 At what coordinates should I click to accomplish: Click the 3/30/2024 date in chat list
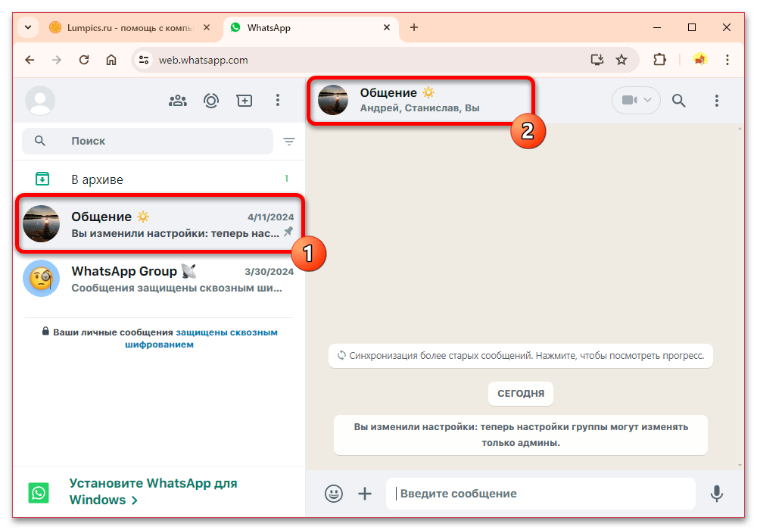(x=269, y=272)
